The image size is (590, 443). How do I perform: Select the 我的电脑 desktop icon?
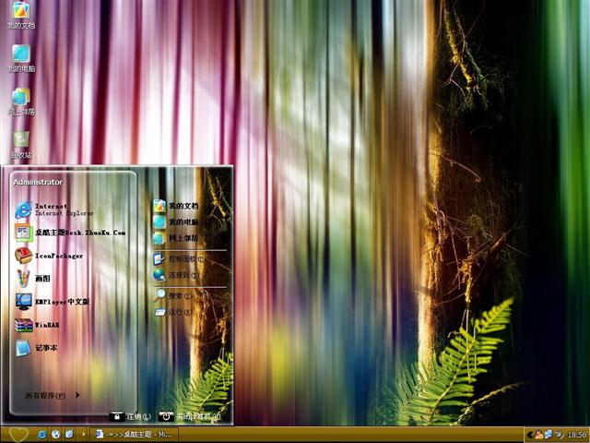(x=21, y=58)
